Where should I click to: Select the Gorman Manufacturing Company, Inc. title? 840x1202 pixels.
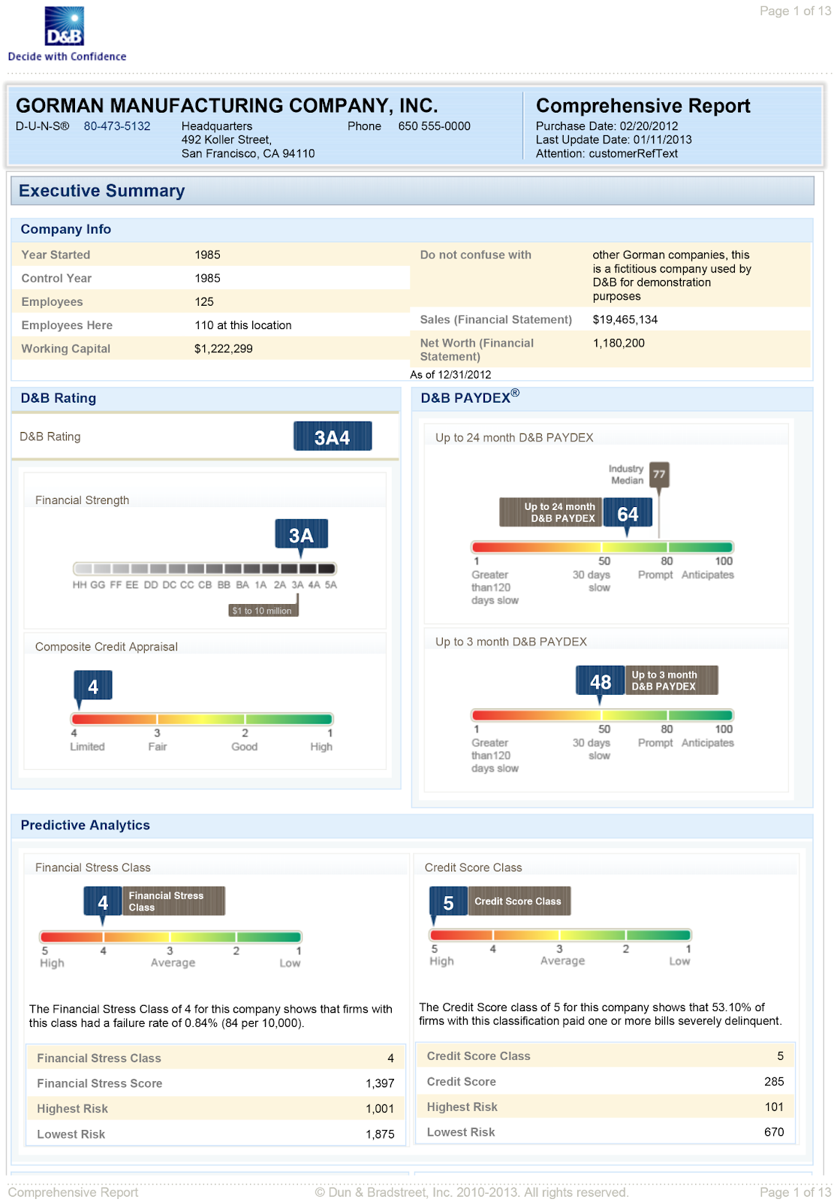click(227, 105)
